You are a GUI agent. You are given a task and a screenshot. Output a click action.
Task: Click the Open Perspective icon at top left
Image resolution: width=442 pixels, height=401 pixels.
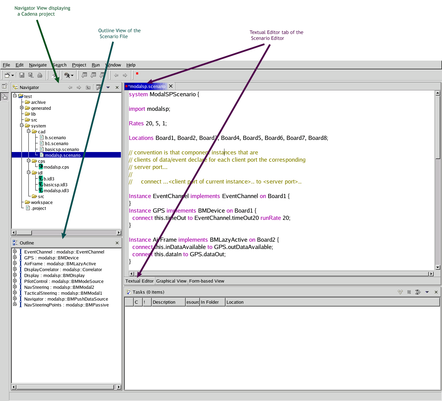5,86
